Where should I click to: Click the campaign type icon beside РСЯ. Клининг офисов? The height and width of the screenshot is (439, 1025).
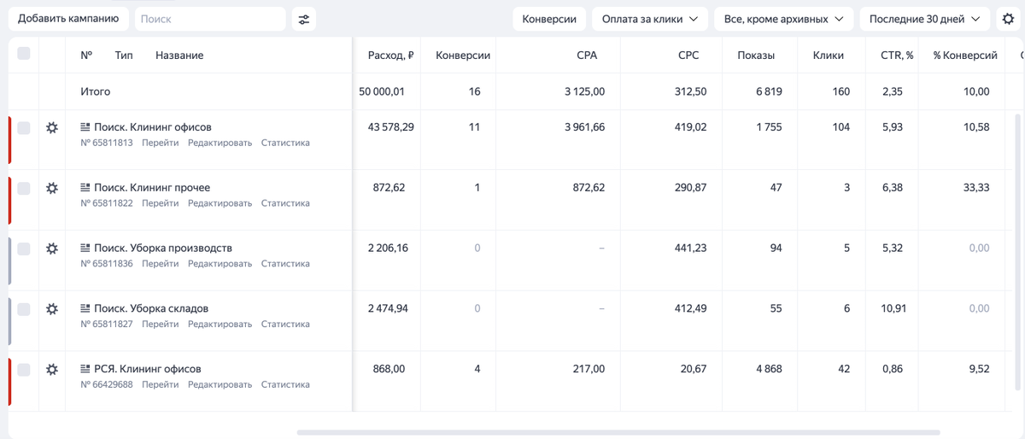85,369
